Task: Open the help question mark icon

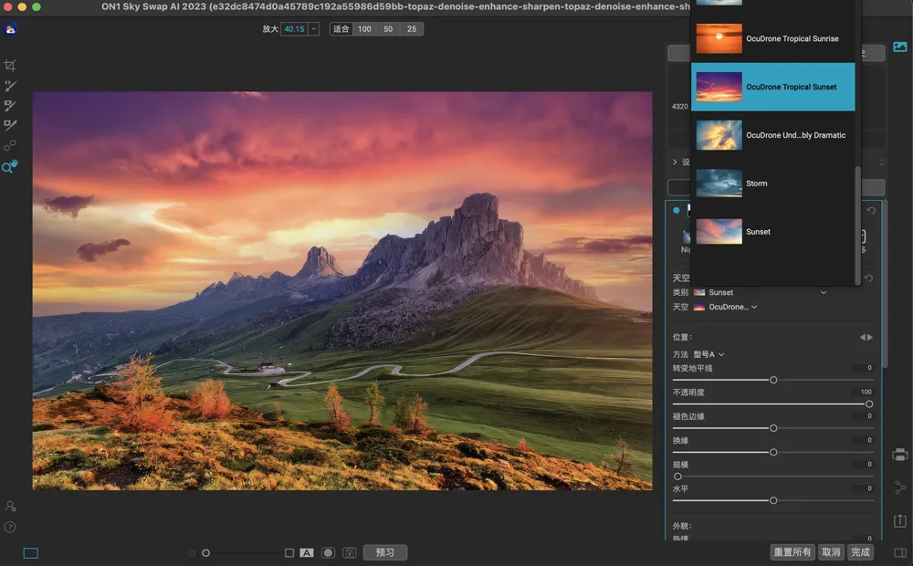Action: tap(10, 527)
